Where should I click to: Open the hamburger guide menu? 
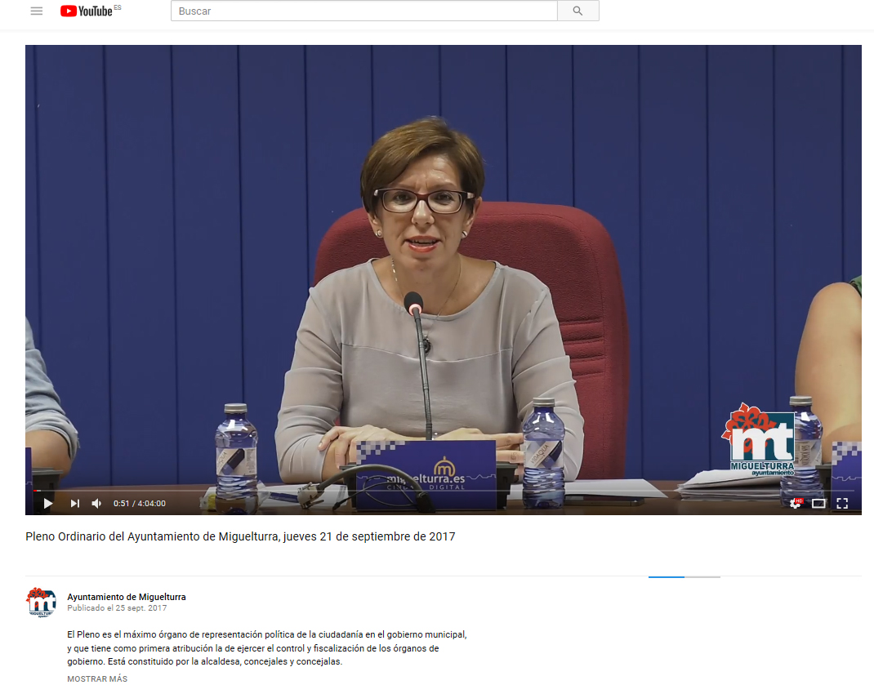(36, 11)
